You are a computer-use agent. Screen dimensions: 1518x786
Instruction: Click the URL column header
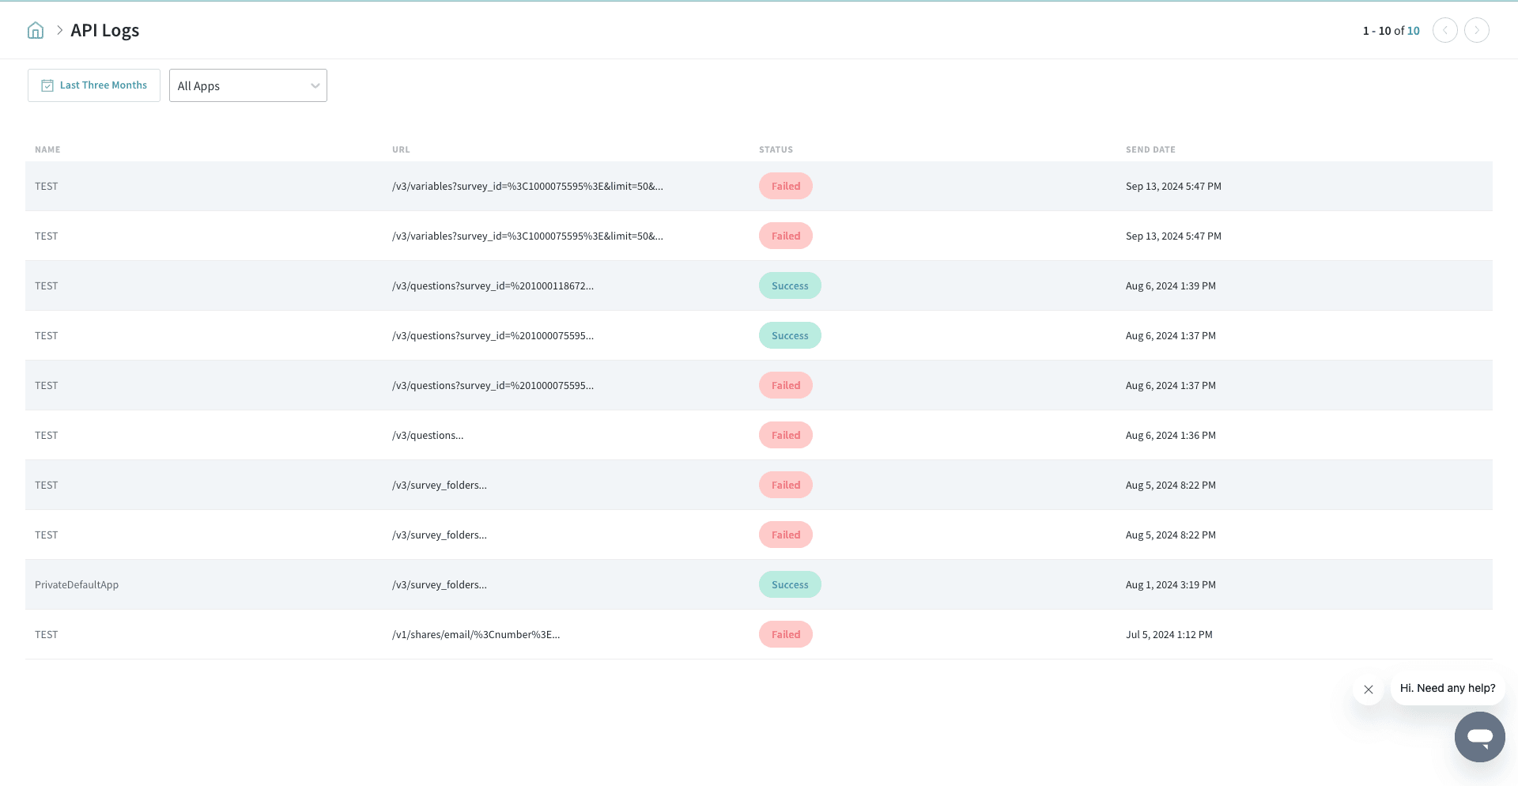(x=401, y=149)
